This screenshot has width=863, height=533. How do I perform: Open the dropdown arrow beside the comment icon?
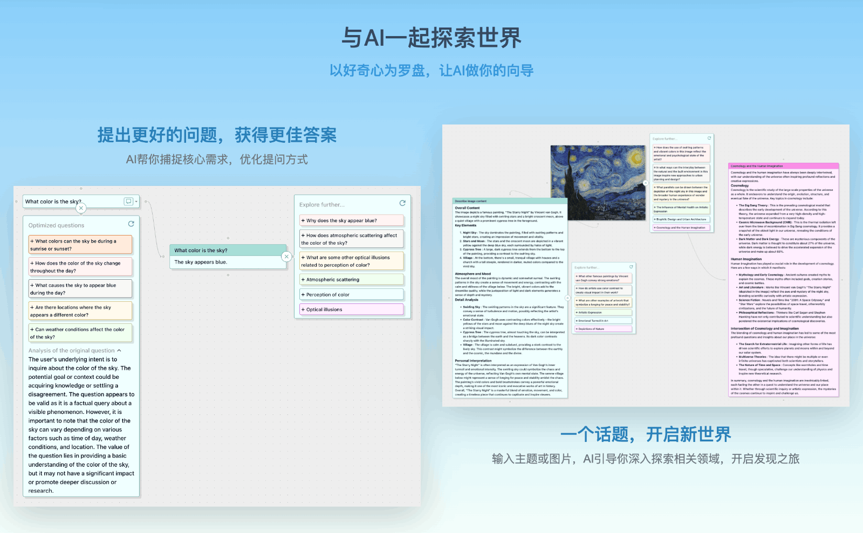[136, 202]
